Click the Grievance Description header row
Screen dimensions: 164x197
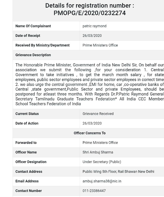[88, 55]
